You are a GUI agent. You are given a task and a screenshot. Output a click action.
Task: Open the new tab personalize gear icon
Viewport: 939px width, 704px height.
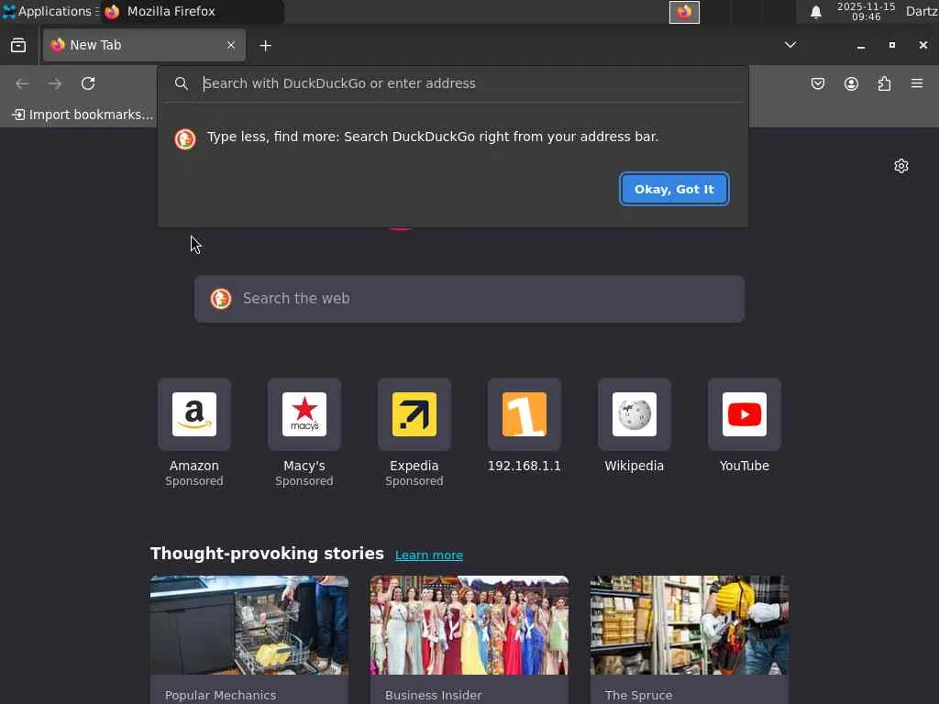tap(901, 166)
